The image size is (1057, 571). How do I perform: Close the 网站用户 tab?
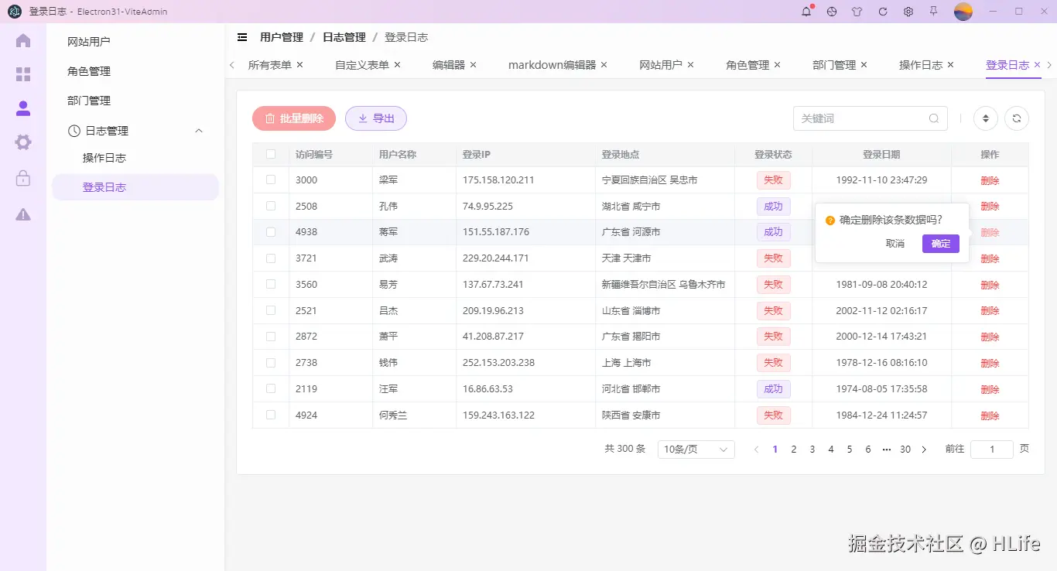pos(691,65)
